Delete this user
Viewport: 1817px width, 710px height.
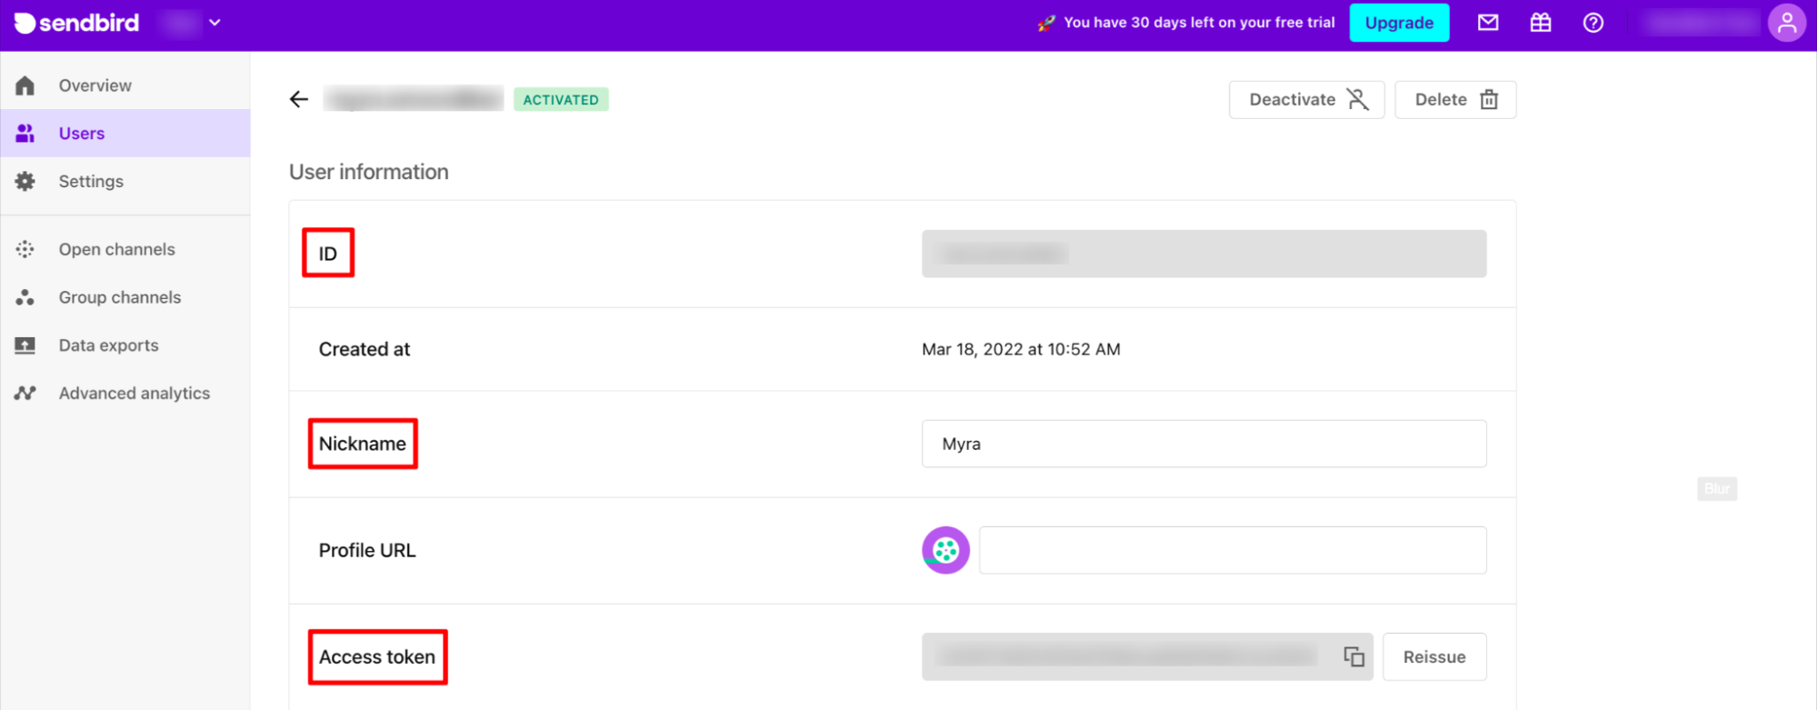1455,99
